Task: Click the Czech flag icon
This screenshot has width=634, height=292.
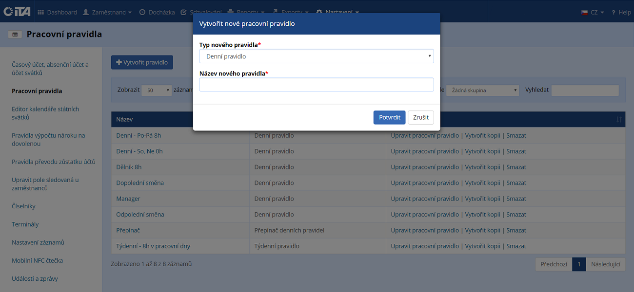Action: tap(584, 12)
